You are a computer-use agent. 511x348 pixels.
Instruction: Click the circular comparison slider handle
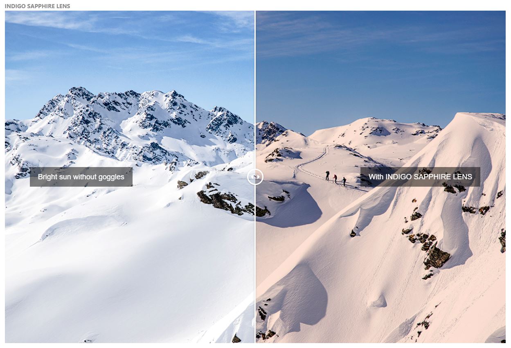[x=255, y=177]
